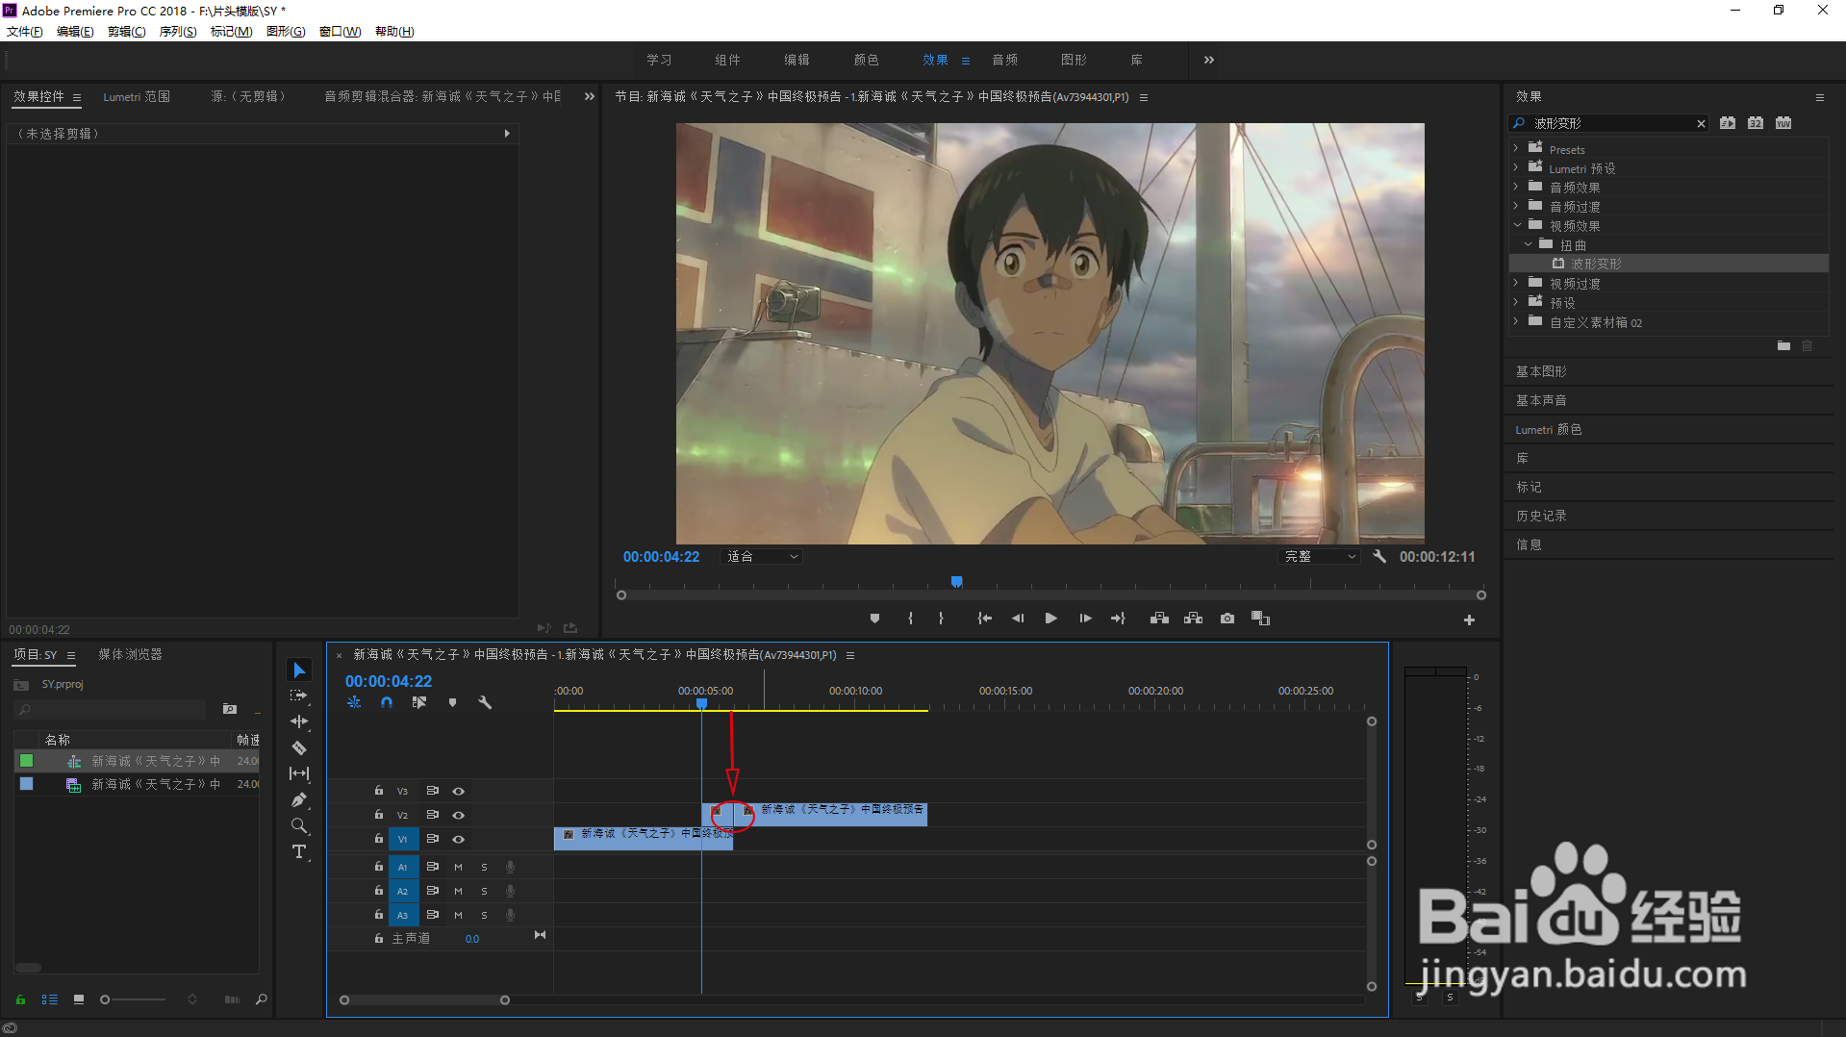Switch to 颜色 workspace tab
This screenshot has width=1846, height=1037.
866,60
